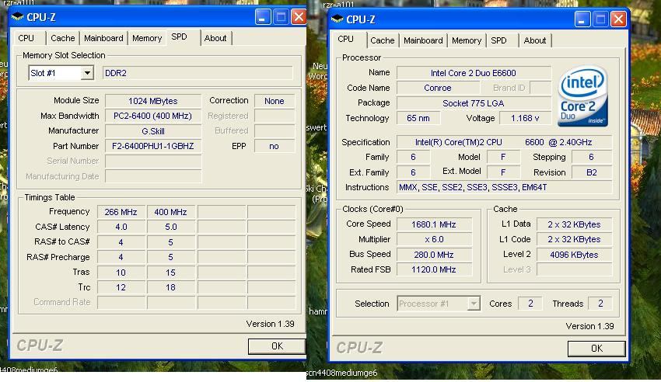
Task: Click the CPU-Z icon in the right window's title bar
Action: (337, 19)
